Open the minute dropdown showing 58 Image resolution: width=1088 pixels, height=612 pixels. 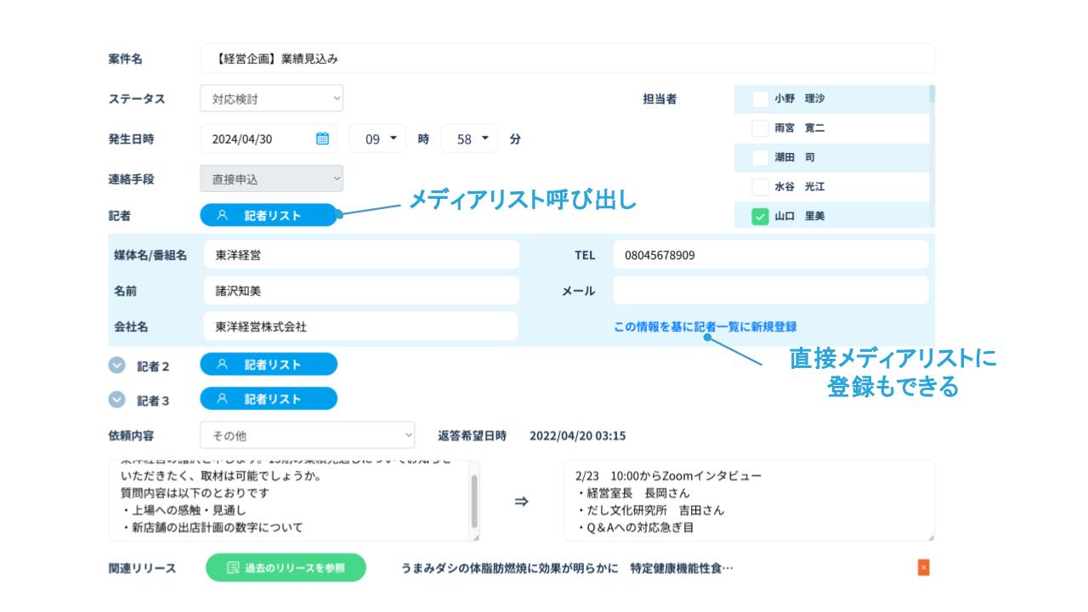pos(470,139)
